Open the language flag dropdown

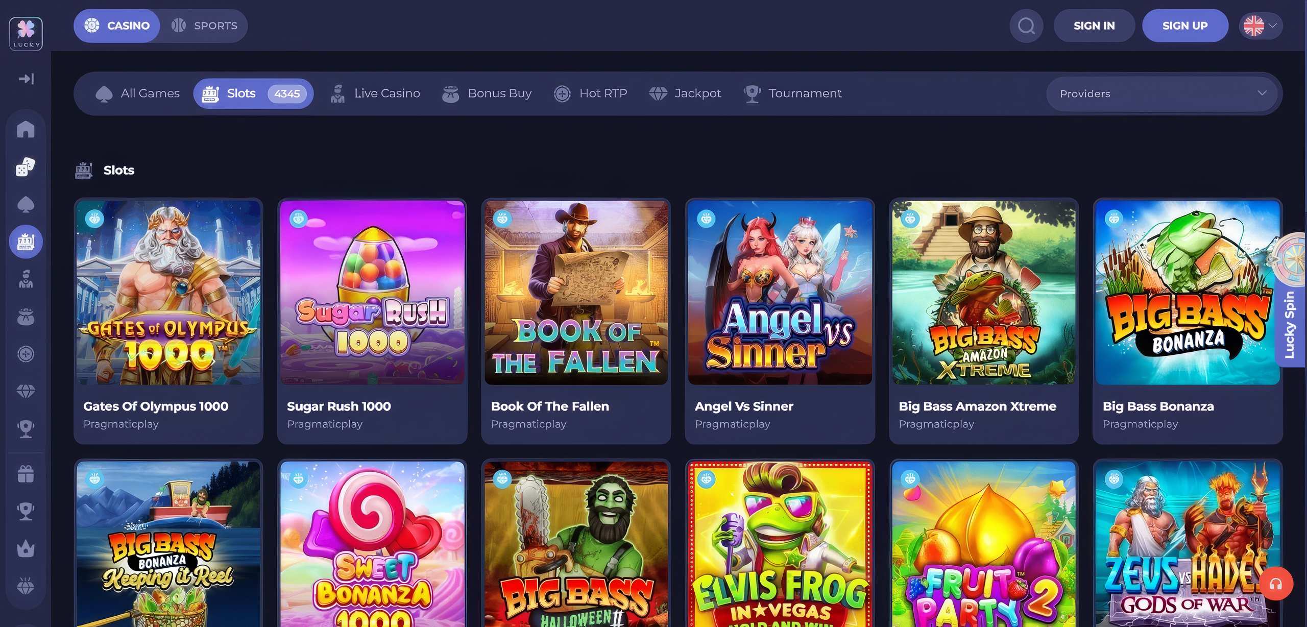pos(1261,26)
